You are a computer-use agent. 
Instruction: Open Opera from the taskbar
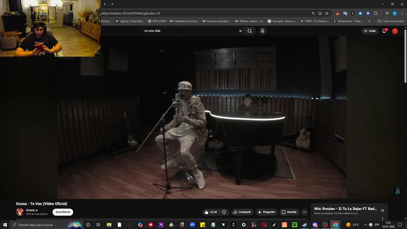coord(264,225)
